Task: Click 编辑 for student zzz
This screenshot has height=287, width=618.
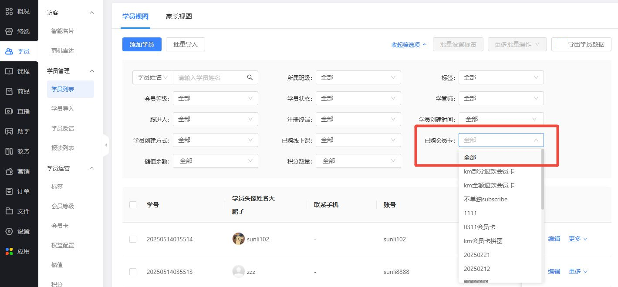Action: coord(554,271)
